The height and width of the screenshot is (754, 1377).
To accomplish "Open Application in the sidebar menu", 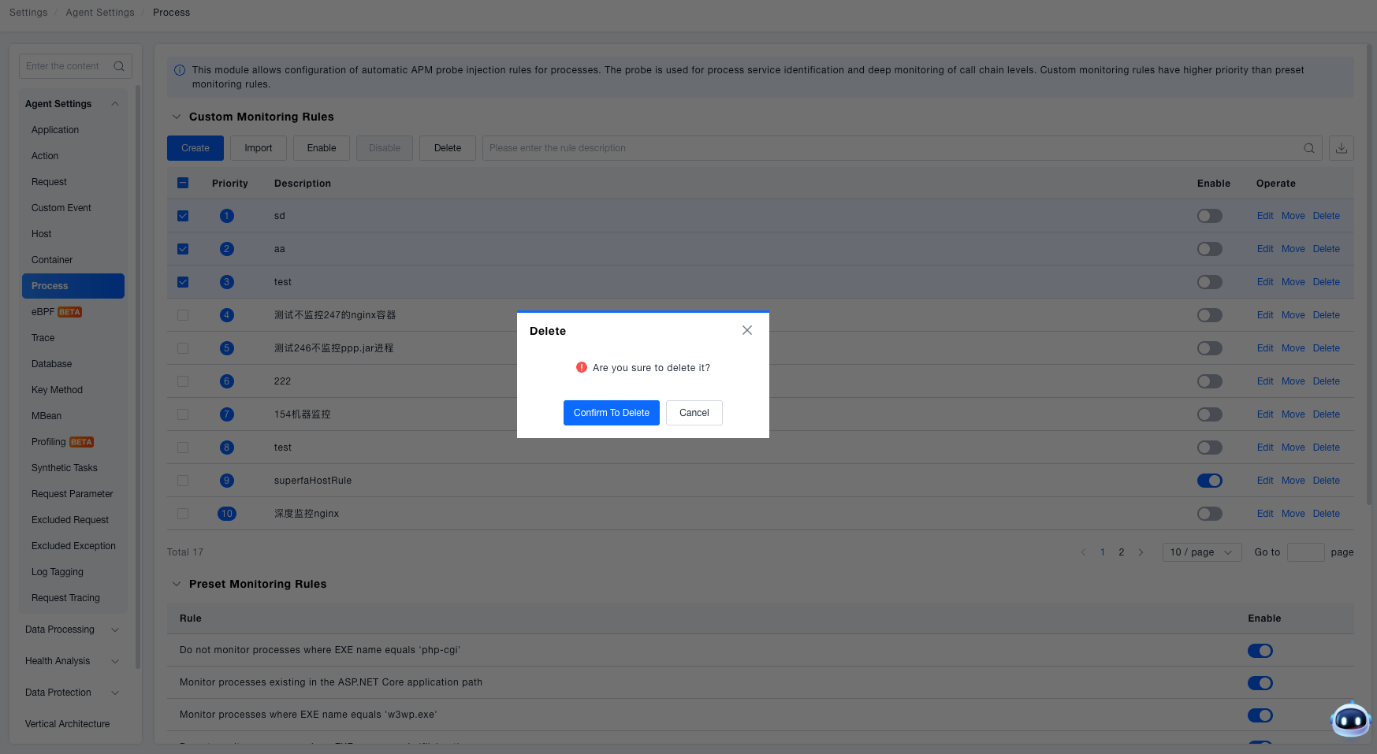I will click(x=55, y=130).
